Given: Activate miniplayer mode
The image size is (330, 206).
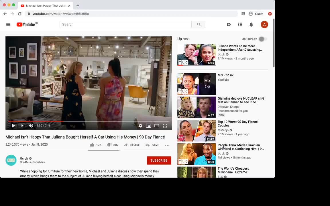Looking at the screenshot, I should coord(148,126).
